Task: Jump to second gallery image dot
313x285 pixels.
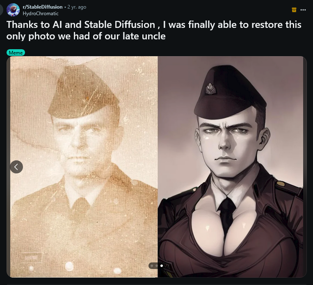Action: (x=157, y=266)
